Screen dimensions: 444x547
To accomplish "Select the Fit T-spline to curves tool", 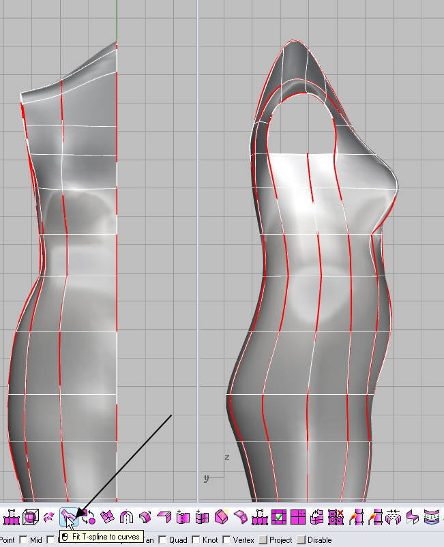I will (x=69, y=517).
